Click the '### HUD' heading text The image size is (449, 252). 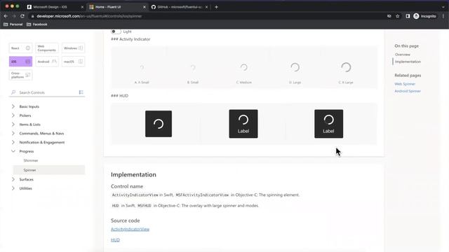coord(120,96)
